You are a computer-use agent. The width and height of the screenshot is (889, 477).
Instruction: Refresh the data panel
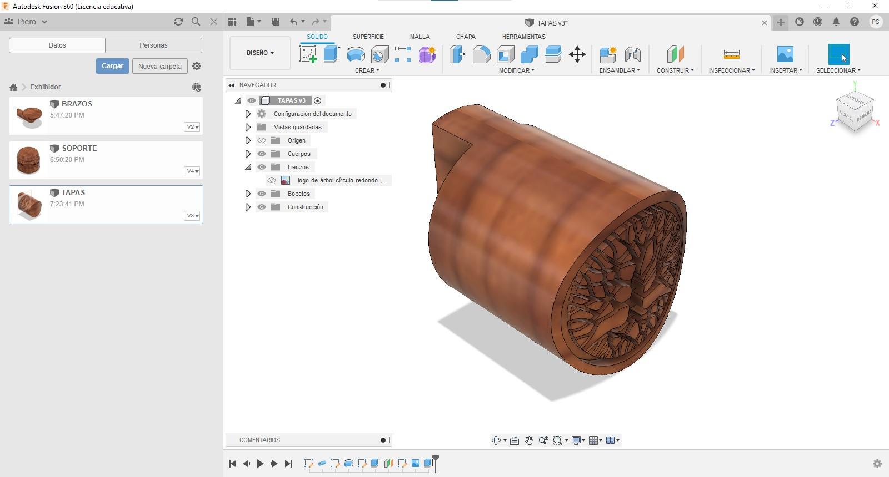(x=178, y=22)
